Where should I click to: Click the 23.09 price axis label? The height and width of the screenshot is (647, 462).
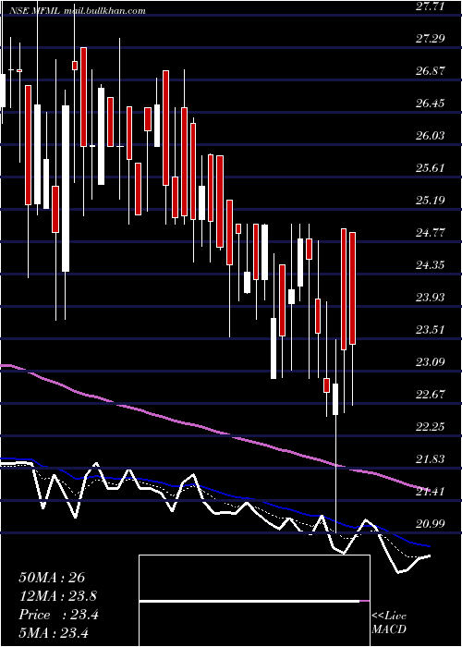[x=431, y=362]
